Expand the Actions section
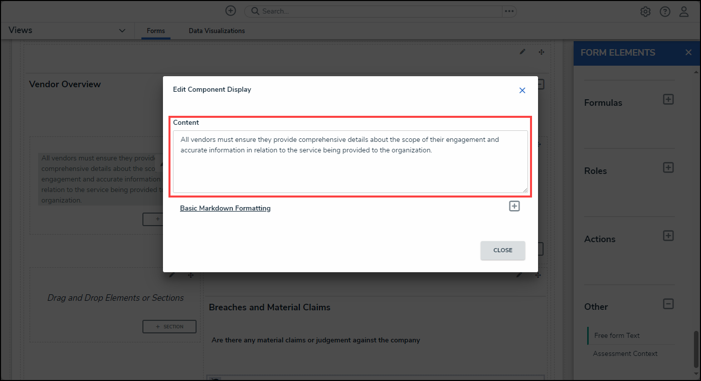The height and width of the screenshot is (381, 701). click(668, 236)
